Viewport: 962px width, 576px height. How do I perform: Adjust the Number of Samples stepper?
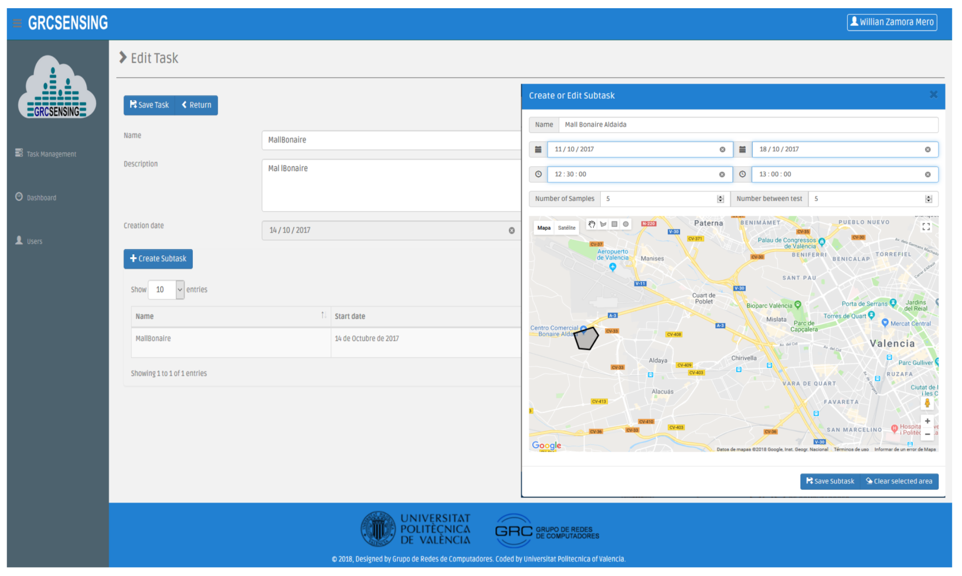[x=720, y=199]
